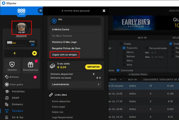The width and height of the screenshot is (179, 120).
Task: Select the 16:05 tournament row
Action: pos(144,94)
